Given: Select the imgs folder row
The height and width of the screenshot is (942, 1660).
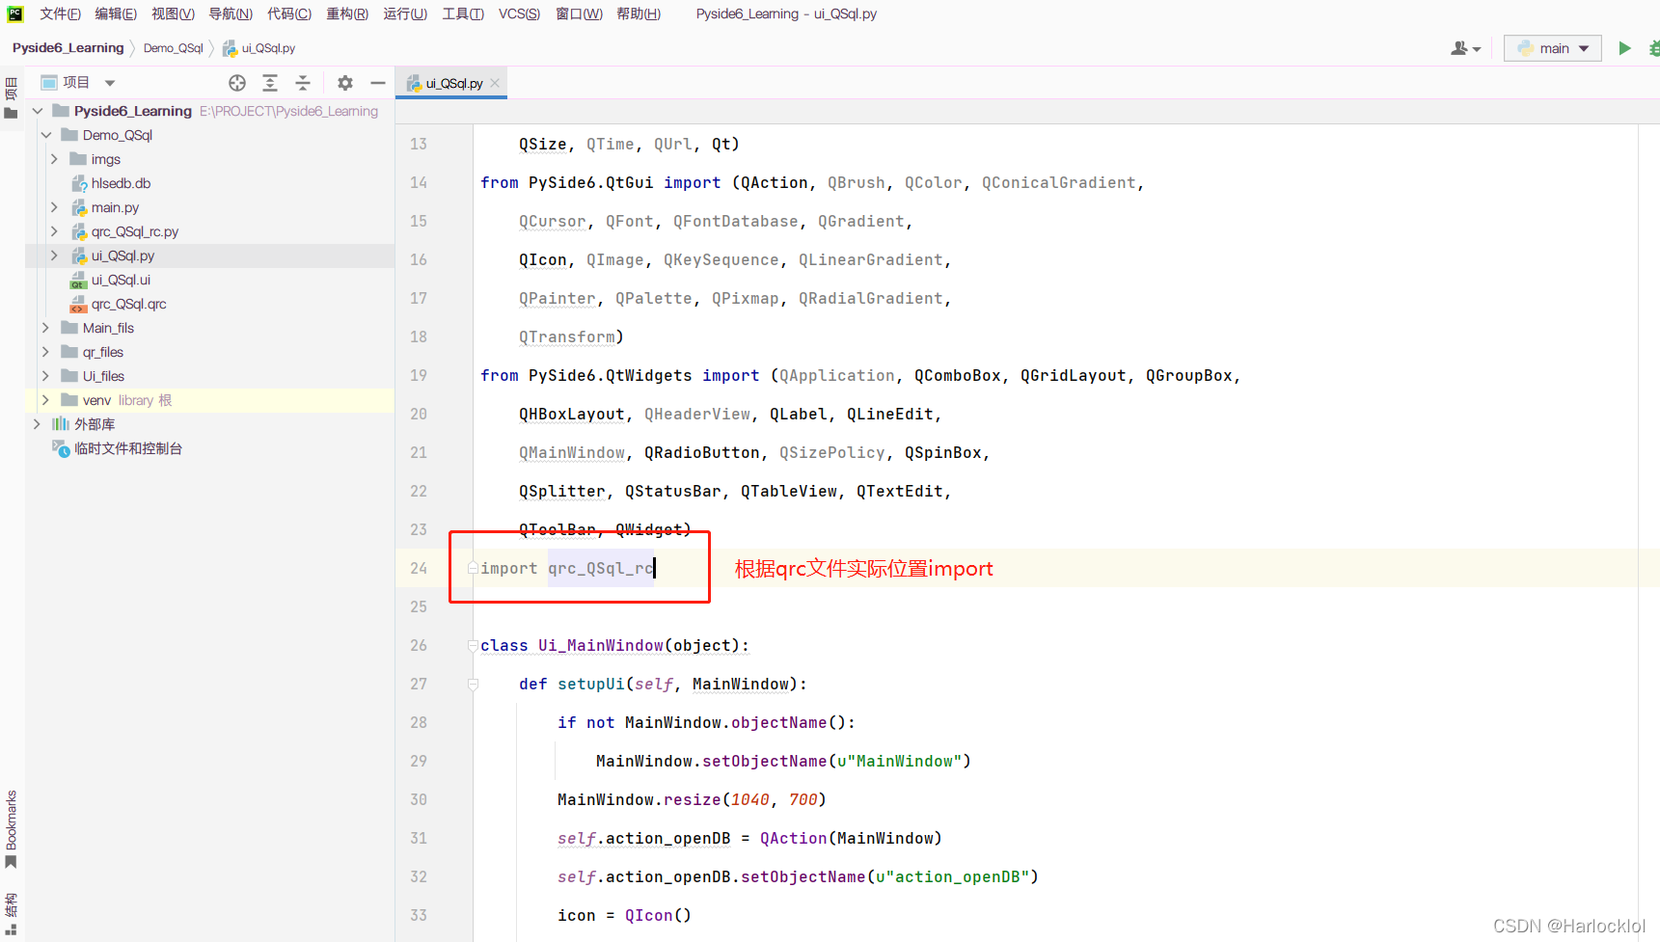Looking at the screenshot, I should (209, 159).
